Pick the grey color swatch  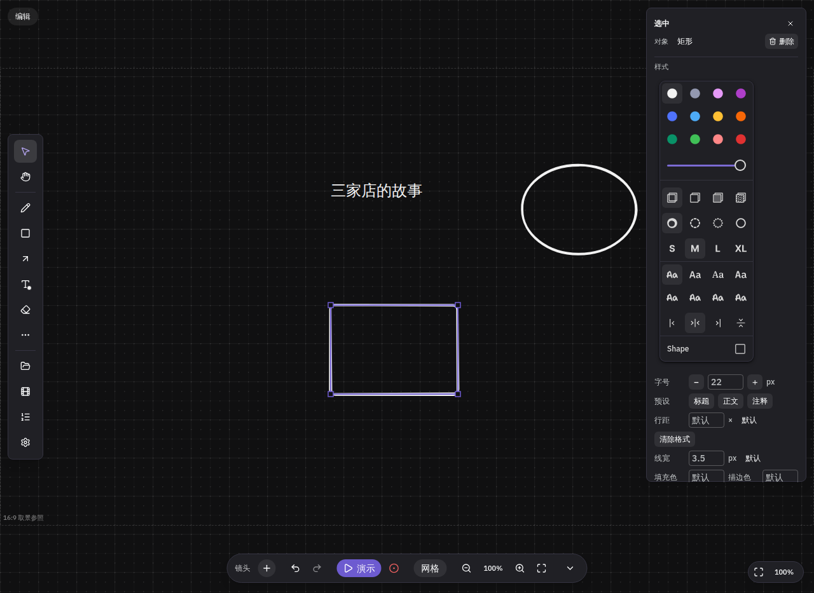(695, 93)
